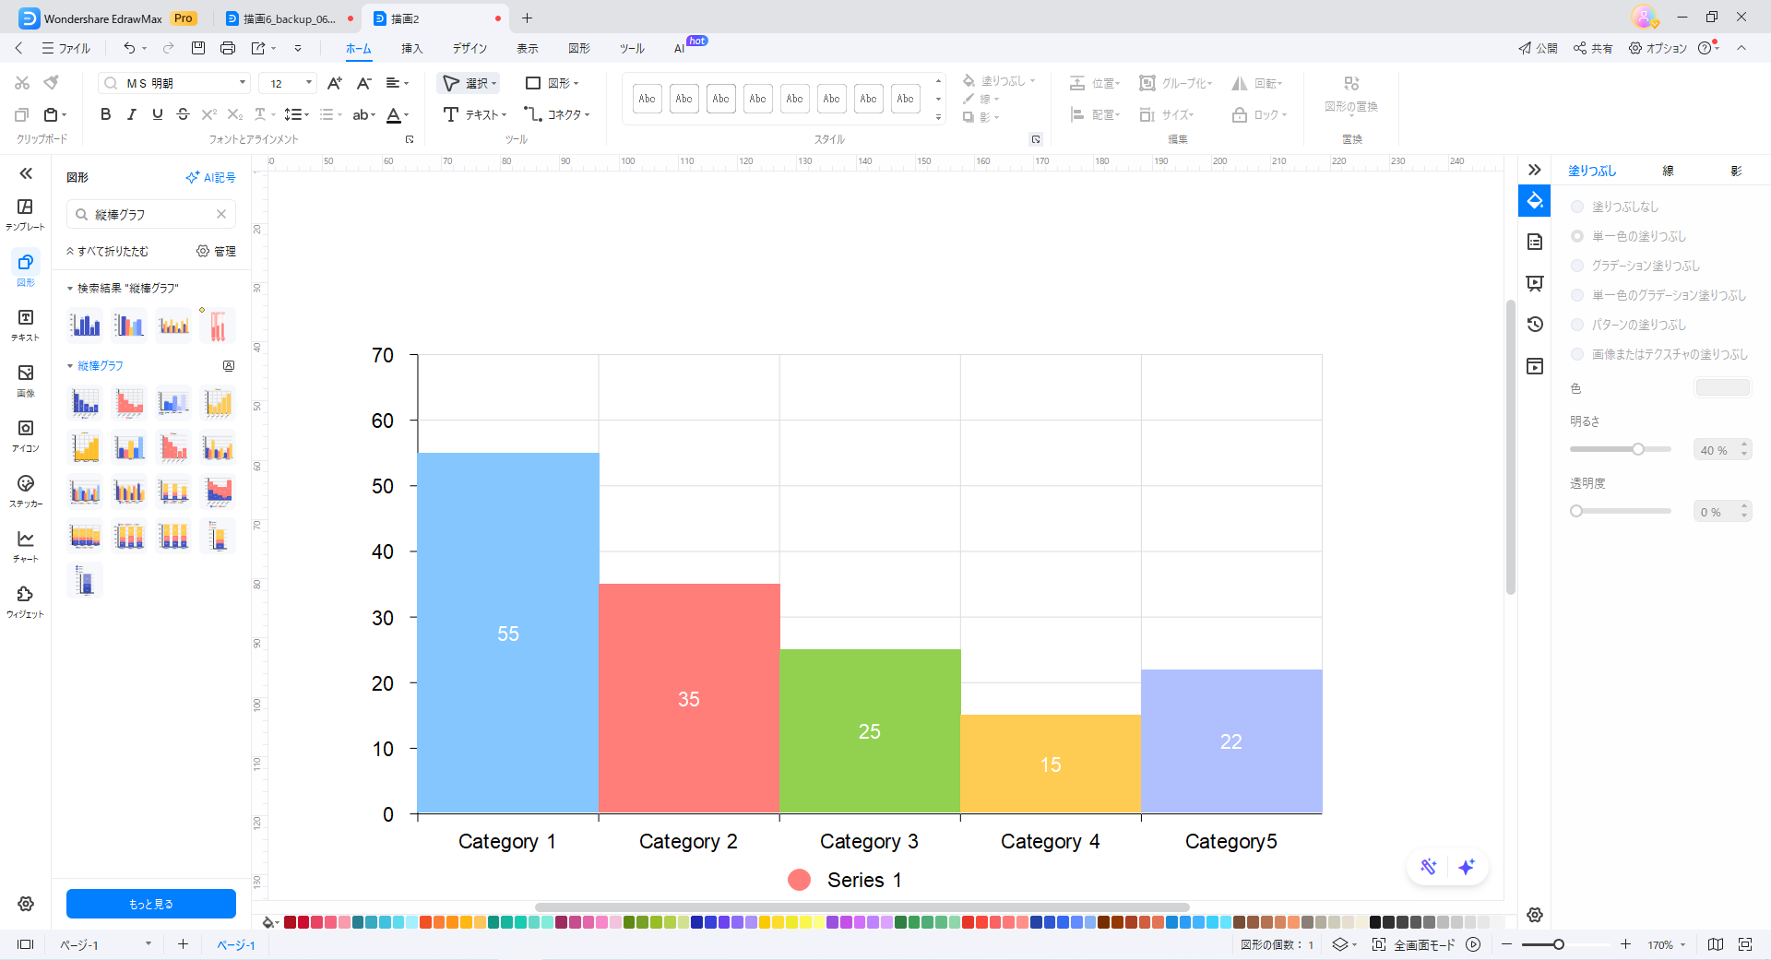Collapse the 縦棒グラフ shape category
This screenshot has height=960, width=1771.
(70, 366)
